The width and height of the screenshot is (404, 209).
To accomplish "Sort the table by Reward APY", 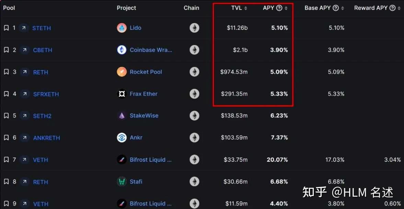I will (x=399, y=8).
